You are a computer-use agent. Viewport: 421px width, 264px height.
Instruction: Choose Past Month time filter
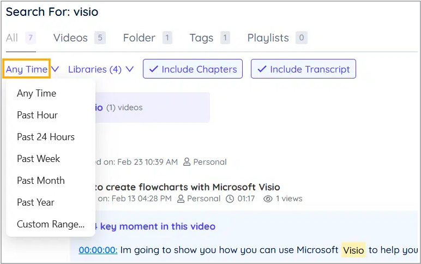click(x=40, y=181)
